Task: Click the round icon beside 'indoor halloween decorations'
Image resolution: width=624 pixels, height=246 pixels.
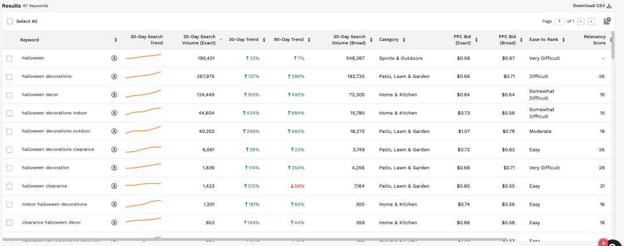Action: 114,204
